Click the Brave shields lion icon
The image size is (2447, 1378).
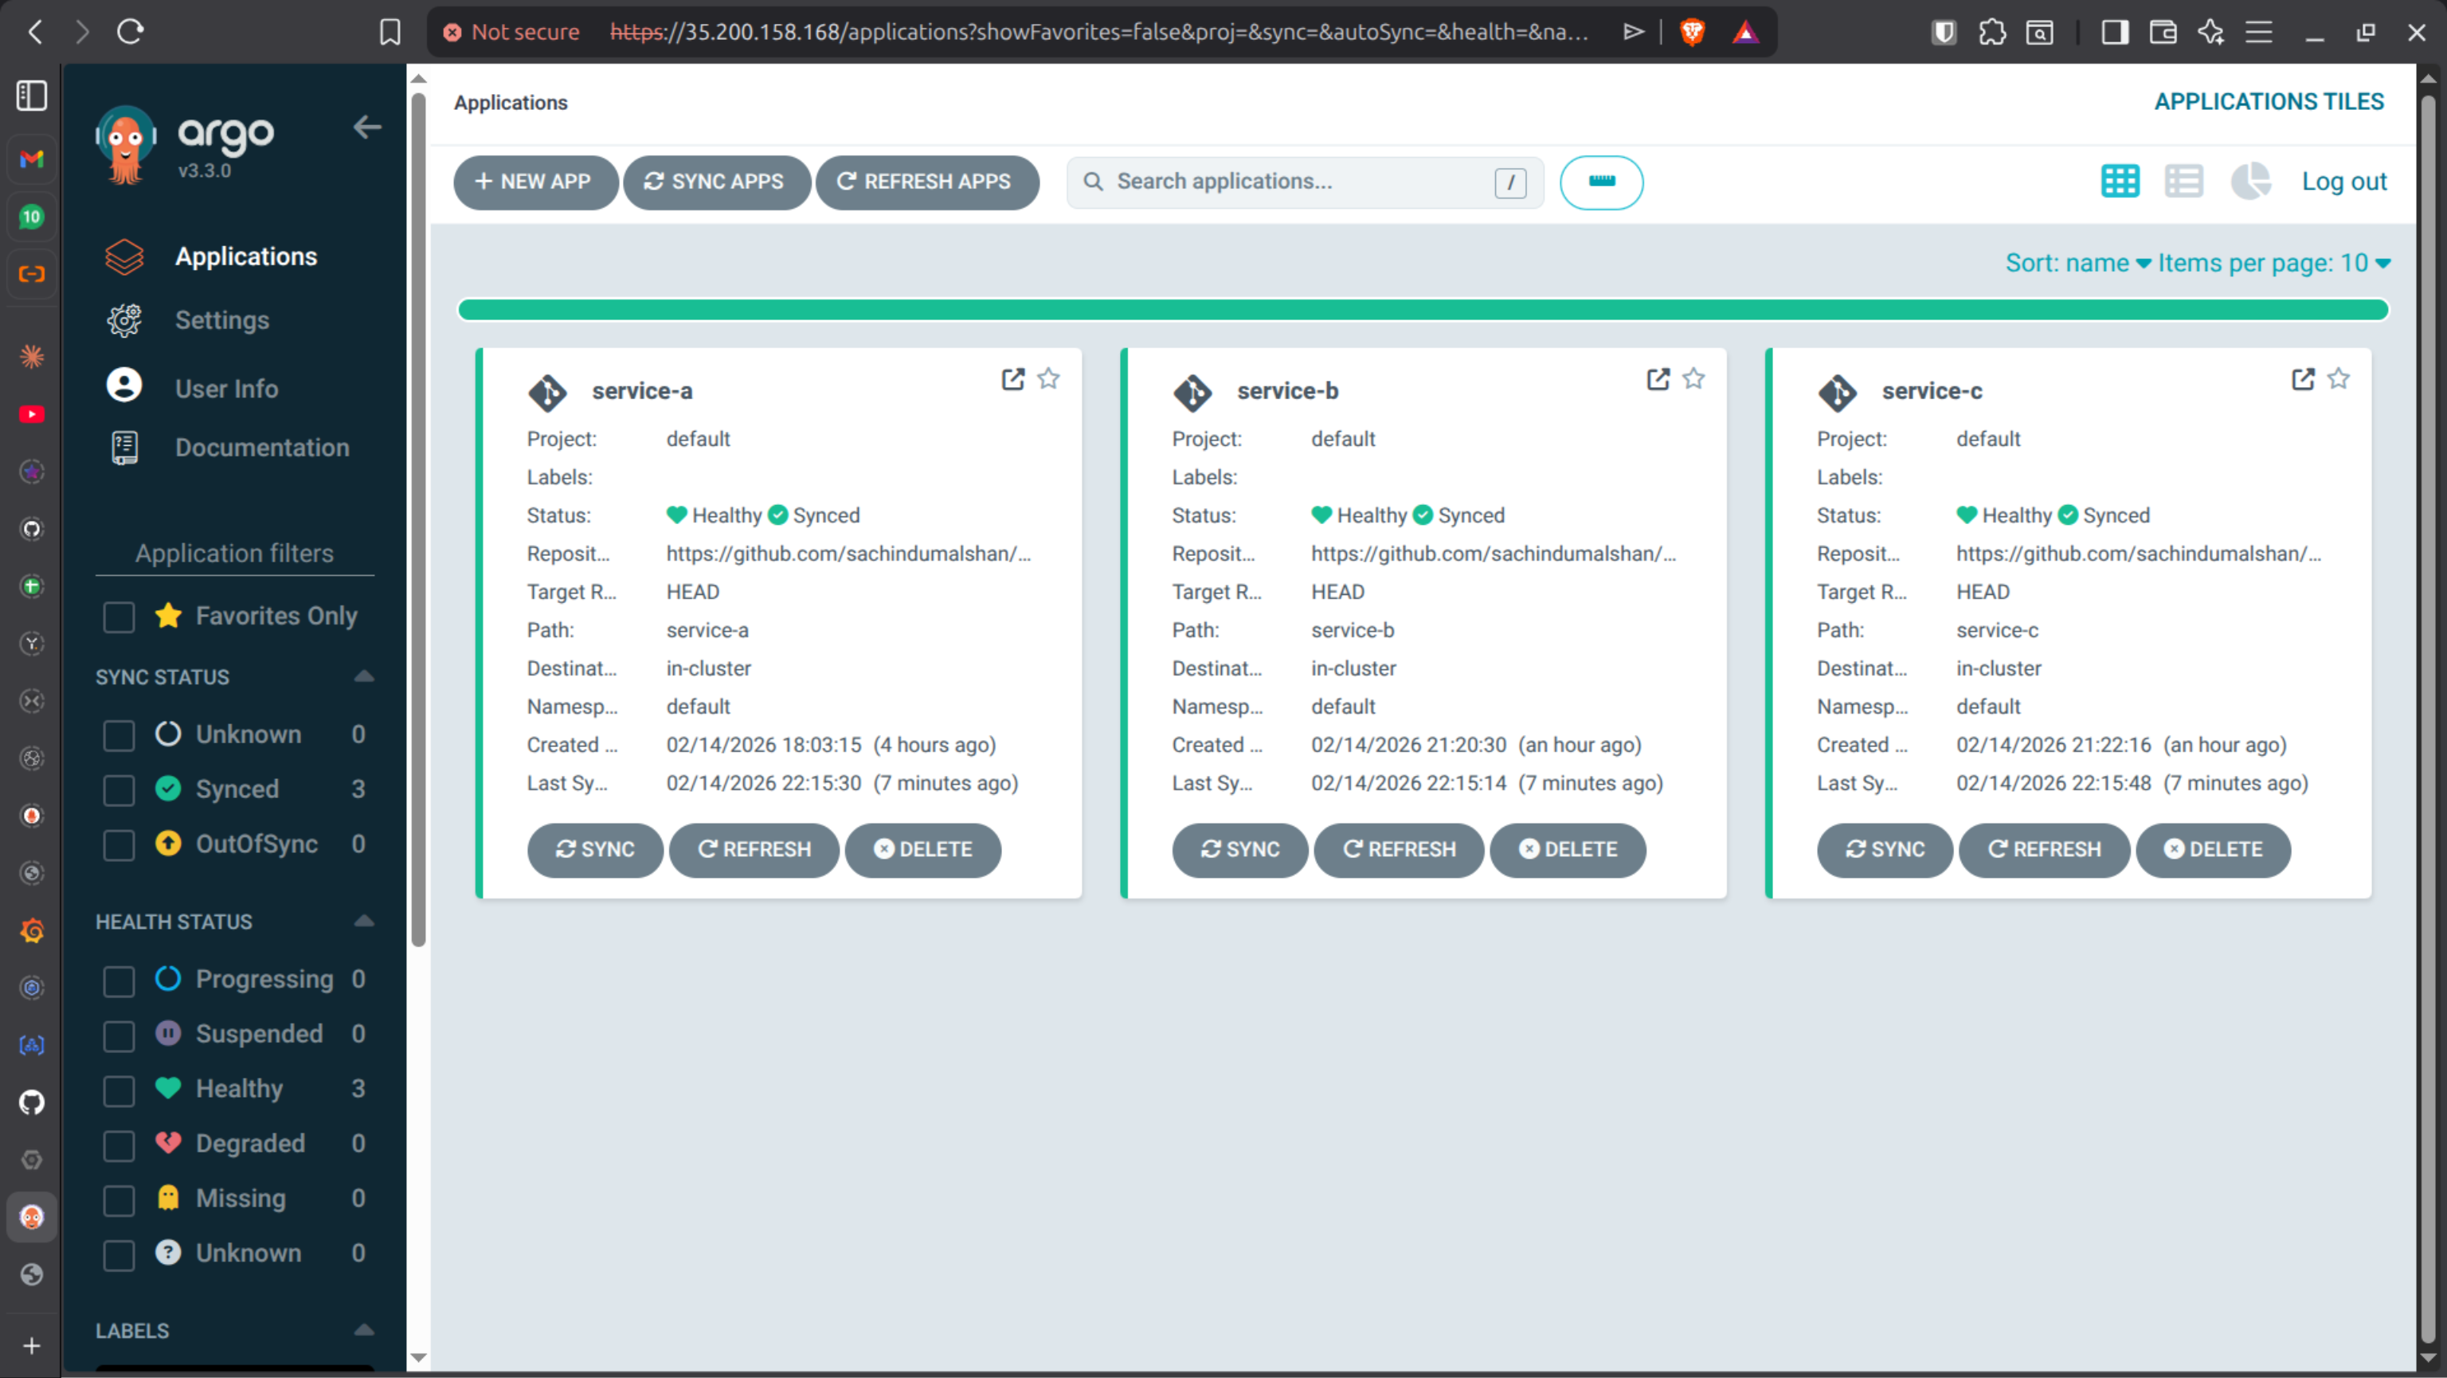pos(1692,33)
